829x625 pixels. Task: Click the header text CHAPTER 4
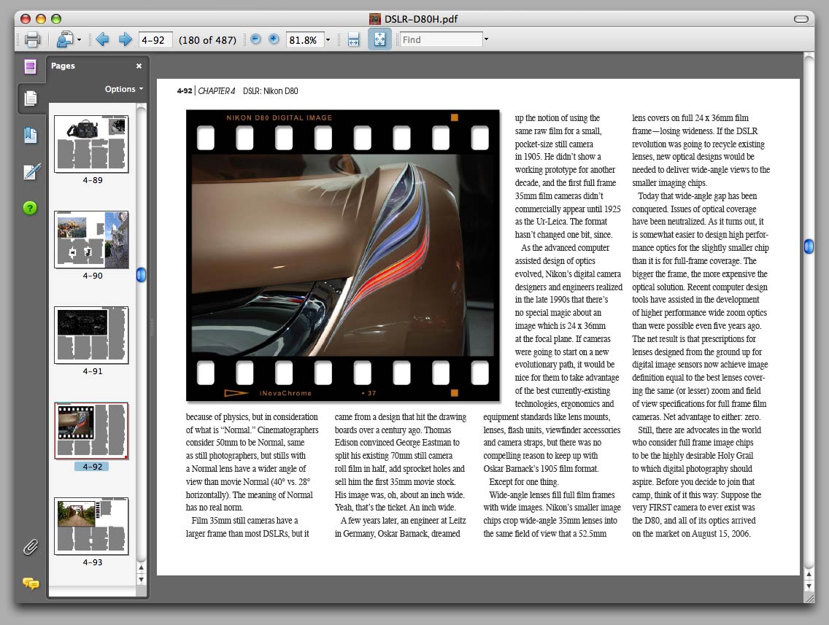pyautogui.click(x=216, y=91)
